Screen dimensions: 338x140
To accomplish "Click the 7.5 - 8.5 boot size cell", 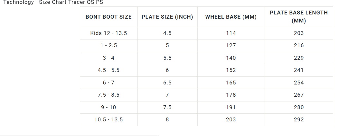I will 108,95.
